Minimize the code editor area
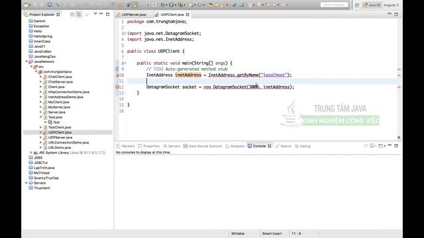Image resolution: width=424 pixels, height=238 pixels. point(390,14)
